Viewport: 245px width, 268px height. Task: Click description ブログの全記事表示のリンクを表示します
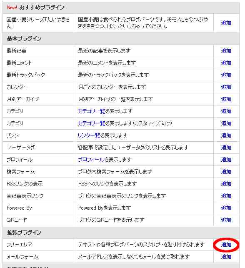point(122,196)
